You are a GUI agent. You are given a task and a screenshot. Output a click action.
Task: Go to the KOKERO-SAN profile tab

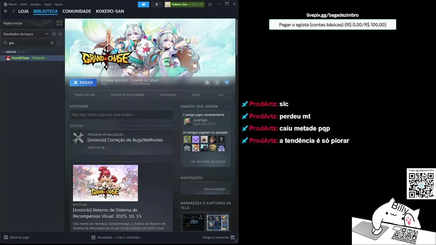coord(110,11)
